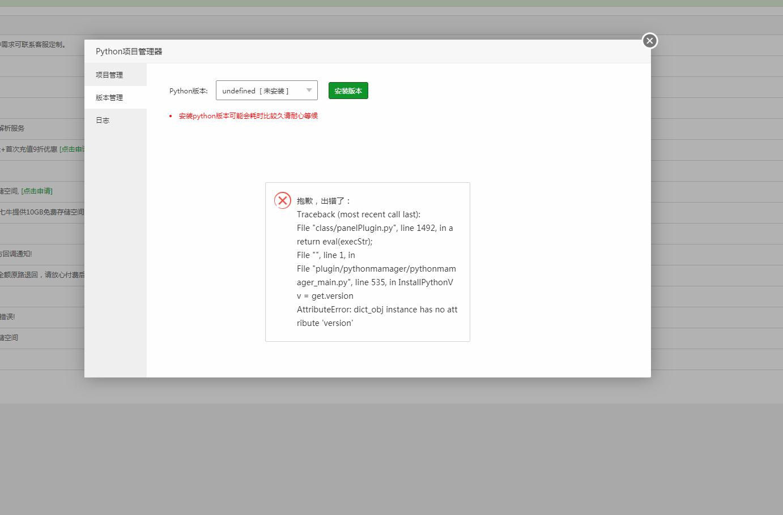Screen dimensions: 783x515
Task: Click the red 安装python版本 warning note
Action: point(248,116)
